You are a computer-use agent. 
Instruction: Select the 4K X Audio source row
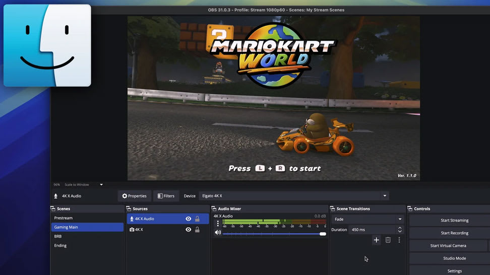click(x=168, y=219)
